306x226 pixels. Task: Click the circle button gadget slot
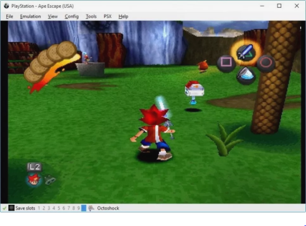(266, 63)
